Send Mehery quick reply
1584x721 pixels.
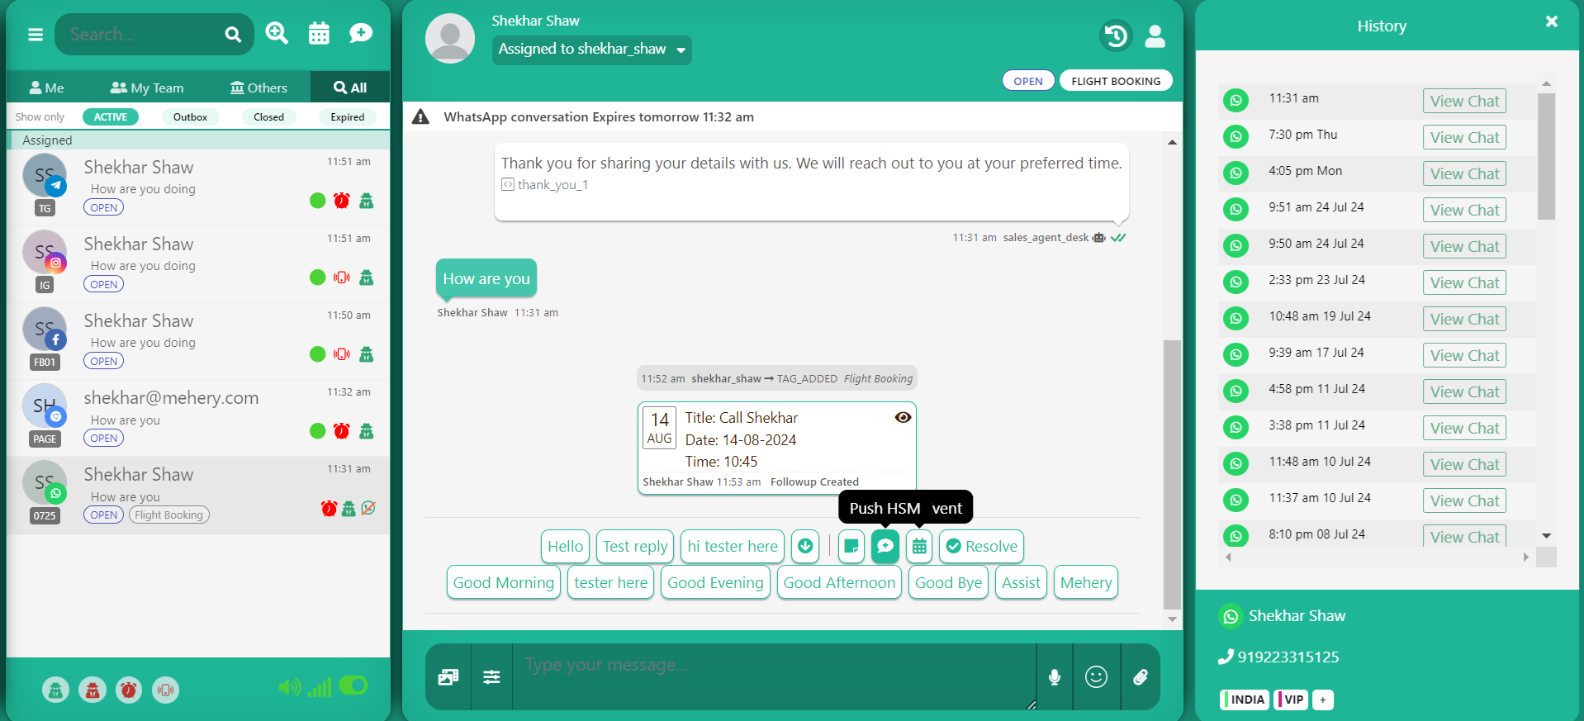coord(1085,582)
